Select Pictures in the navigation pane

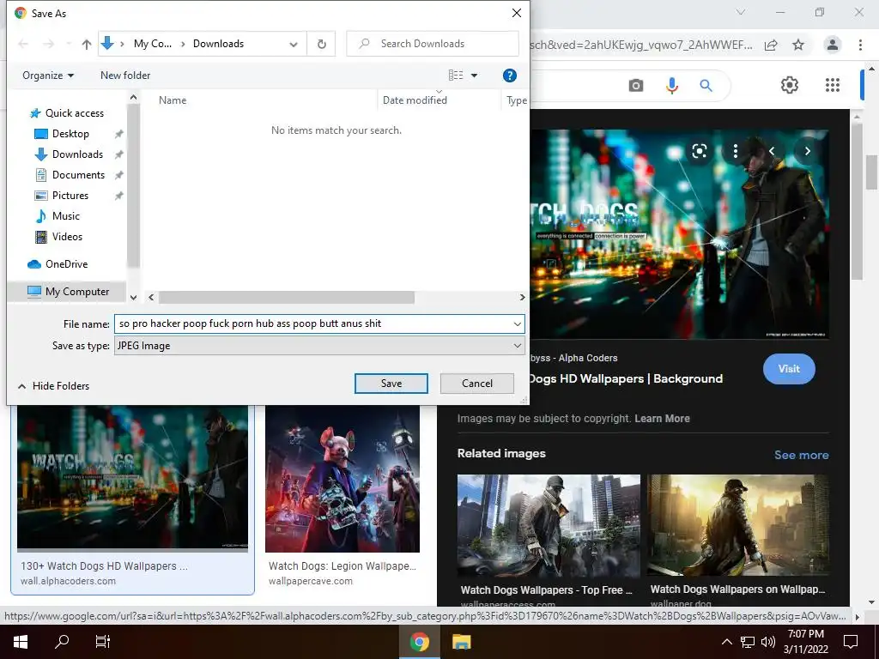coord(70,196)
